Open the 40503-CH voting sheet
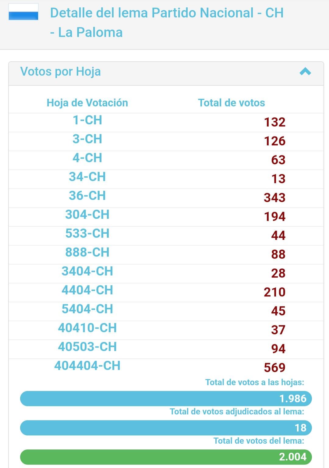Viewport: 329px width, 468px height. click(87, 347)
